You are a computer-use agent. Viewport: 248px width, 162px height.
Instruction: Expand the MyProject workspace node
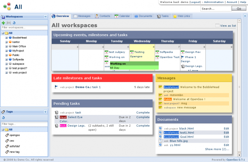pos(6,51)
